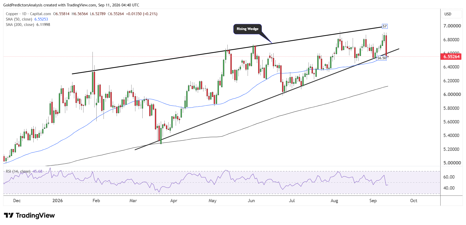
Task: Click the Dec label on time axis
Action: tap(17, 201)
